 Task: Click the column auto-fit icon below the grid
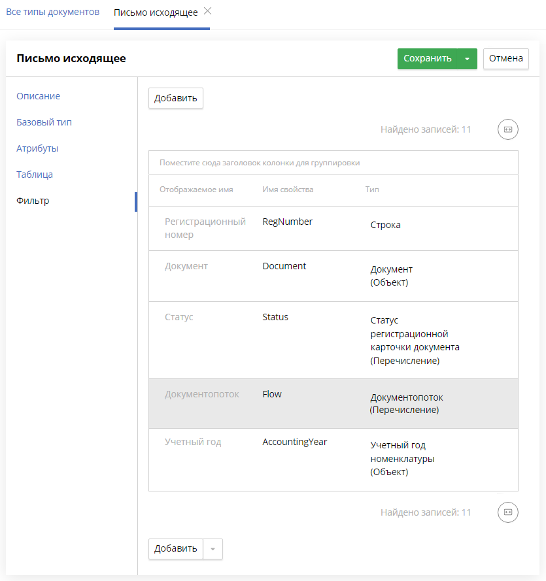[x=508, y=512]
